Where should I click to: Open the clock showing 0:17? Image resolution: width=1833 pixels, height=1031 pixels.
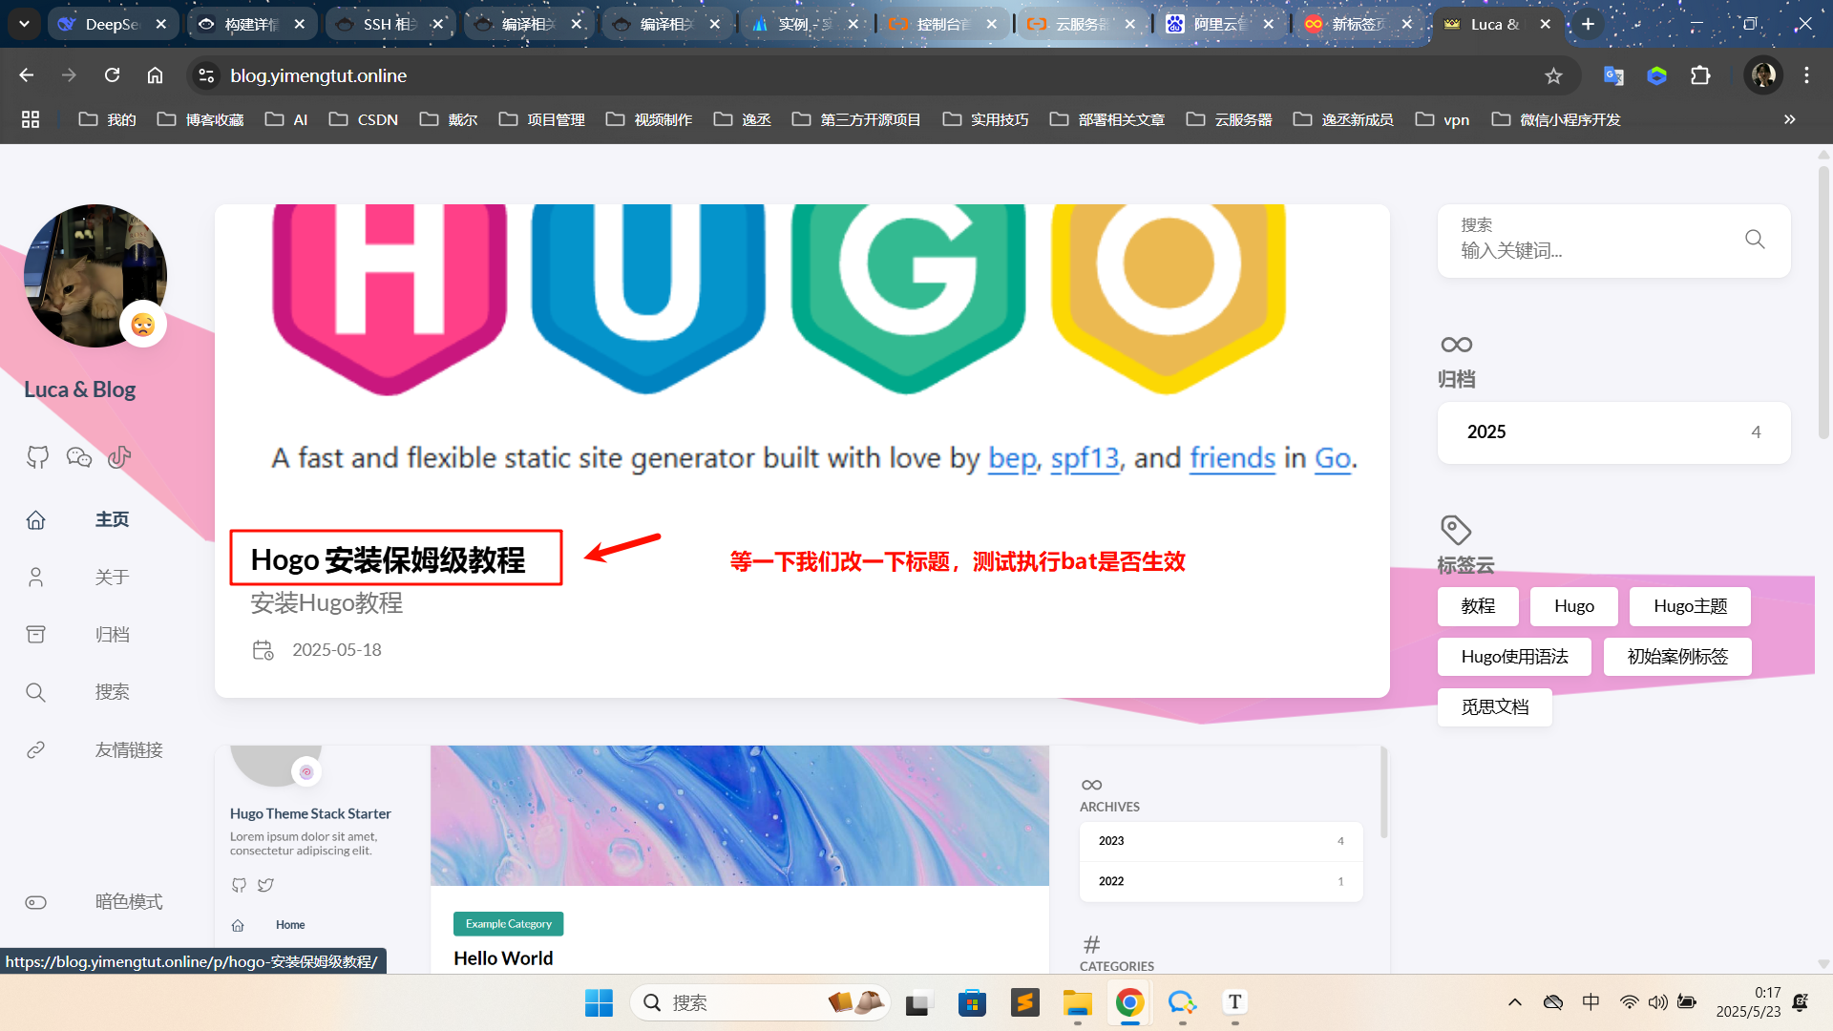tap(1748, 1002)
